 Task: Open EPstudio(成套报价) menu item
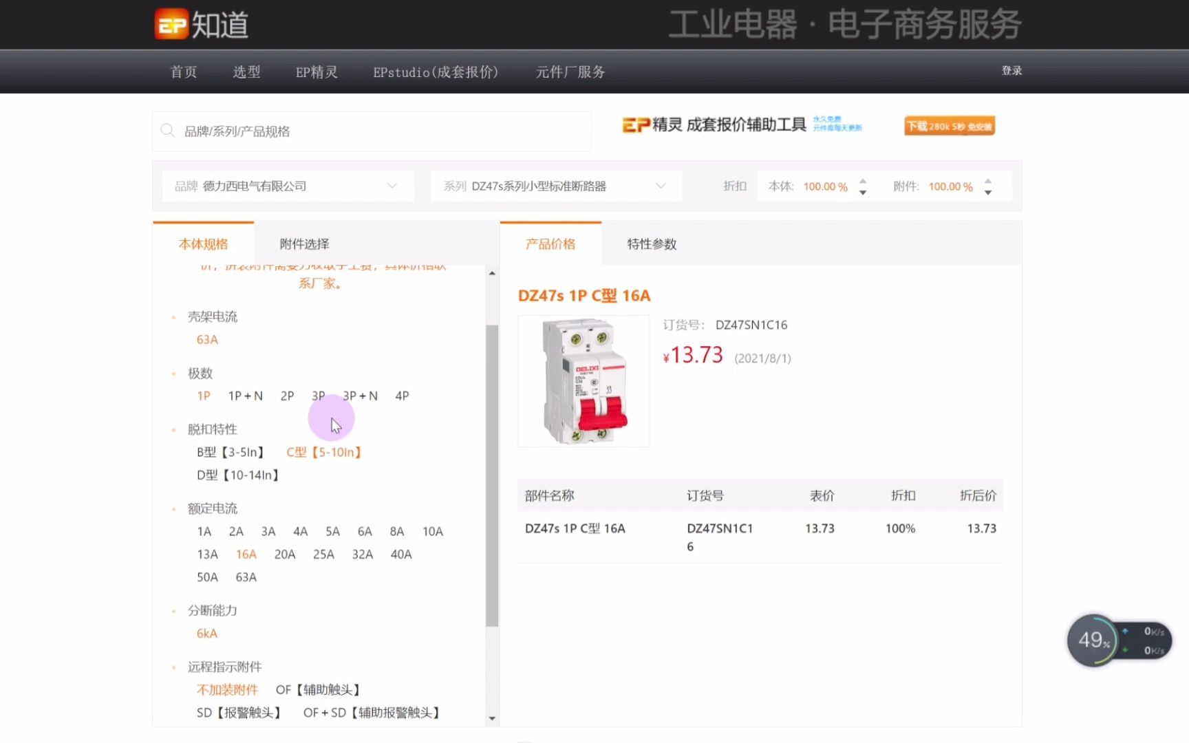point(436,72)
